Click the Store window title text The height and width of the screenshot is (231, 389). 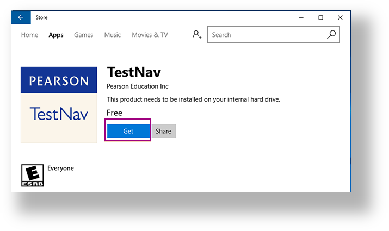tap(41, 17)
